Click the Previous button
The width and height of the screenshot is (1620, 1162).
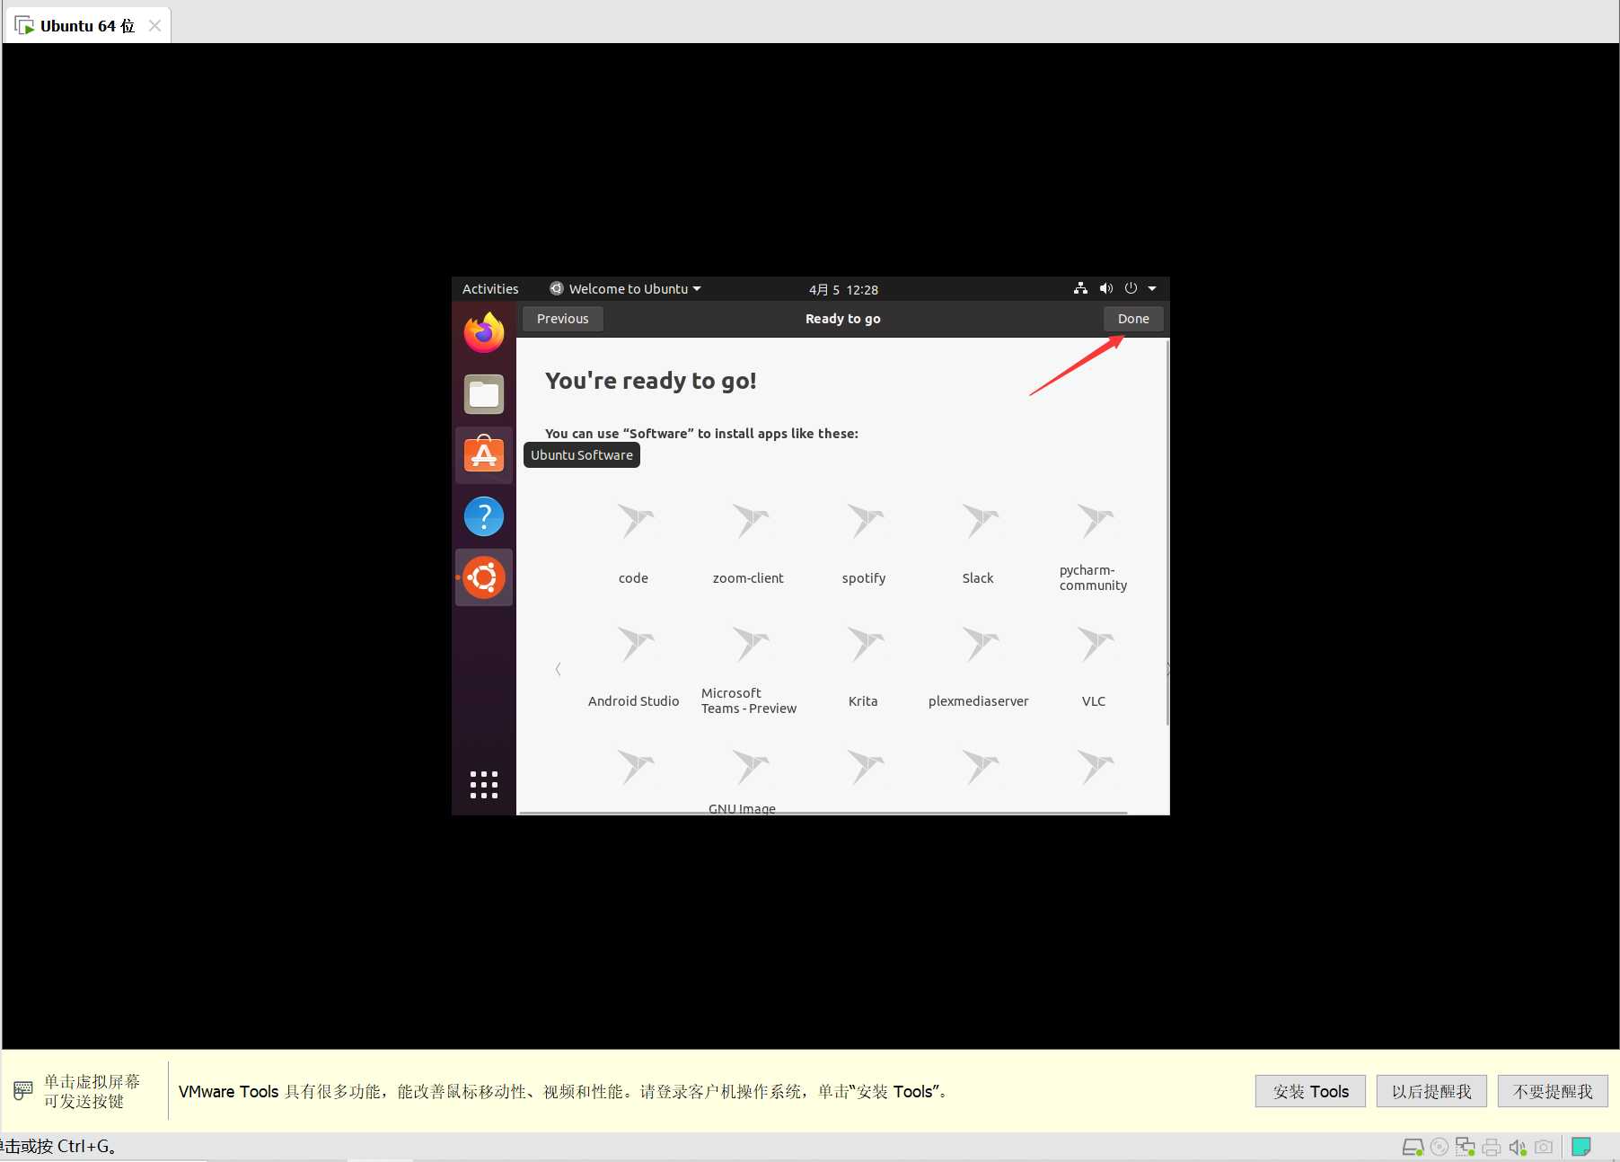563,319
